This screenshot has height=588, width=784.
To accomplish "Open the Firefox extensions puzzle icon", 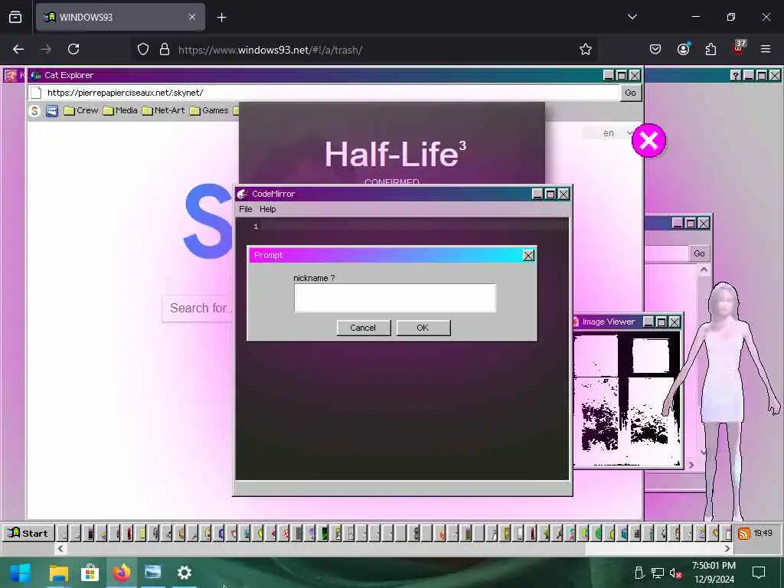I will click(710, 49).
